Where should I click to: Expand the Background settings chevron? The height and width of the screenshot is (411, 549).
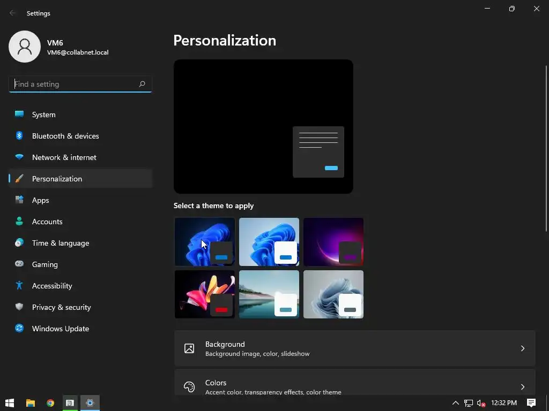point(522,348)
